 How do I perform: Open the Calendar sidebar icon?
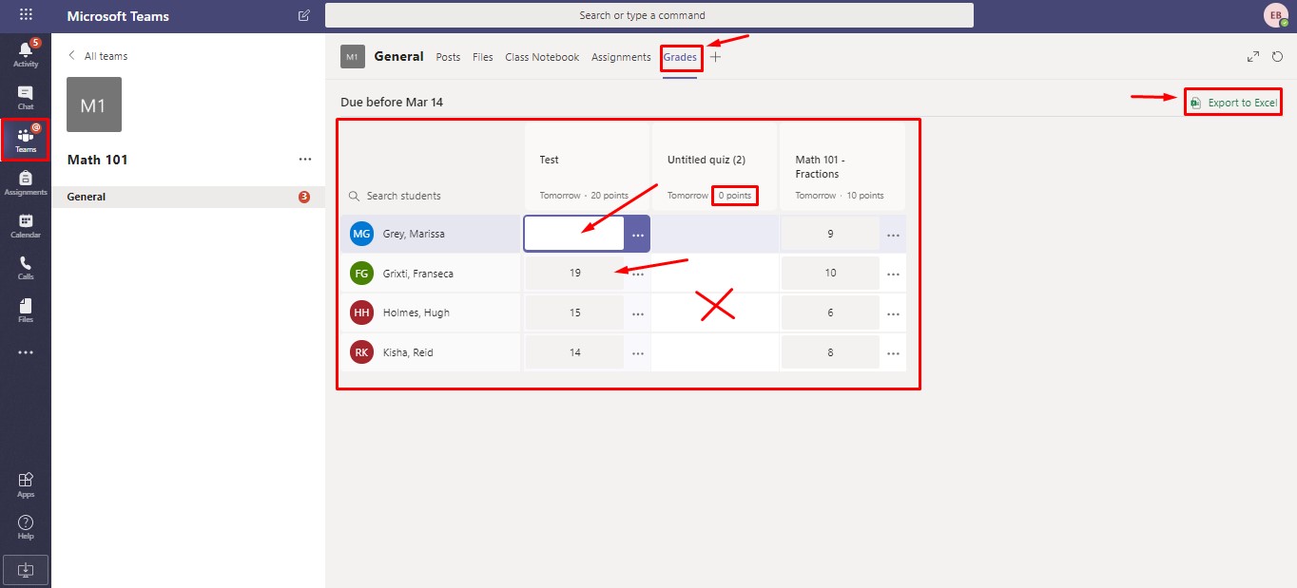click(26, 225)
